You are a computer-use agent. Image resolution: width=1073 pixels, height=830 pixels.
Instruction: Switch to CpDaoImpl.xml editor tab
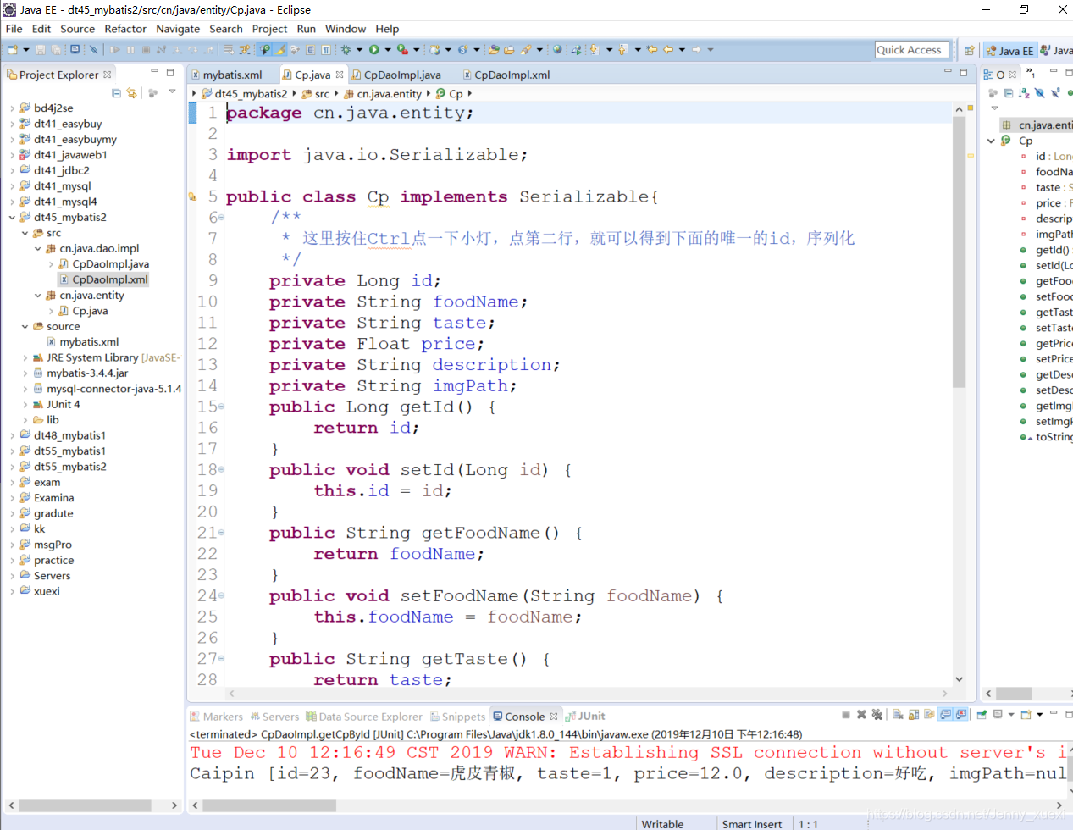(506, 75)
